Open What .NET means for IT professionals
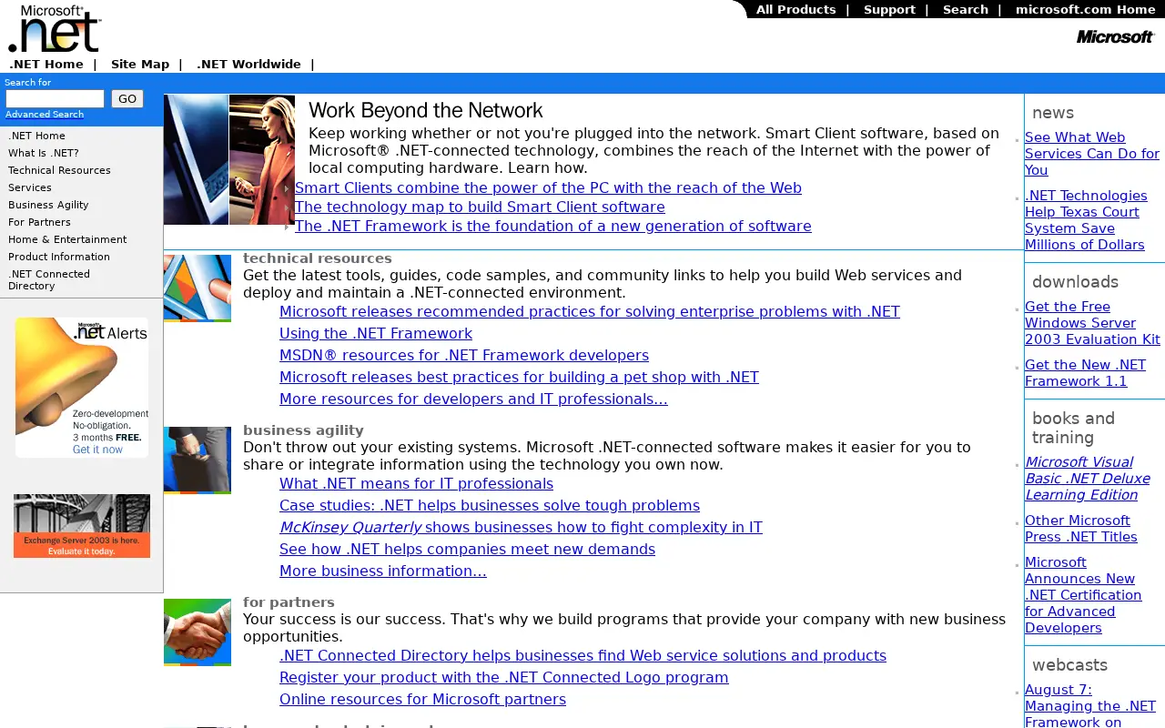This screenshot has height=728, width=1165. click(x=416, y=483)
